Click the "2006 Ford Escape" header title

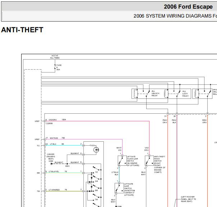tap(188, 6)
